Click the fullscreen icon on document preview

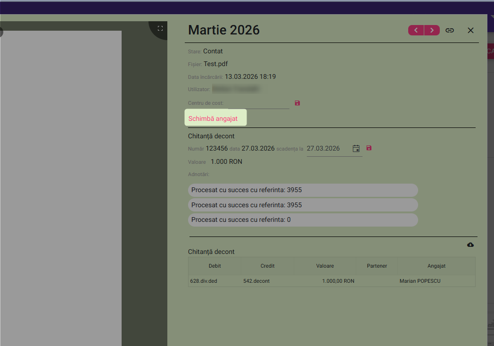point(160,28)
